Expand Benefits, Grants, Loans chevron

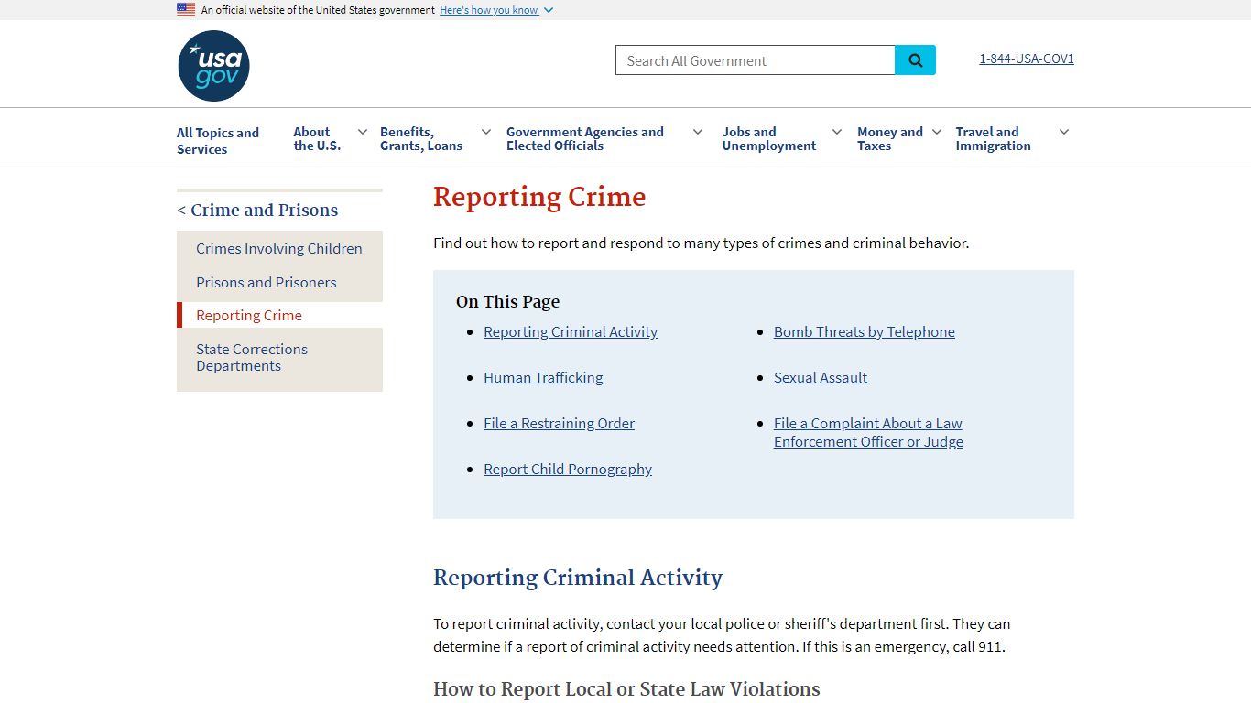[486, 132]
